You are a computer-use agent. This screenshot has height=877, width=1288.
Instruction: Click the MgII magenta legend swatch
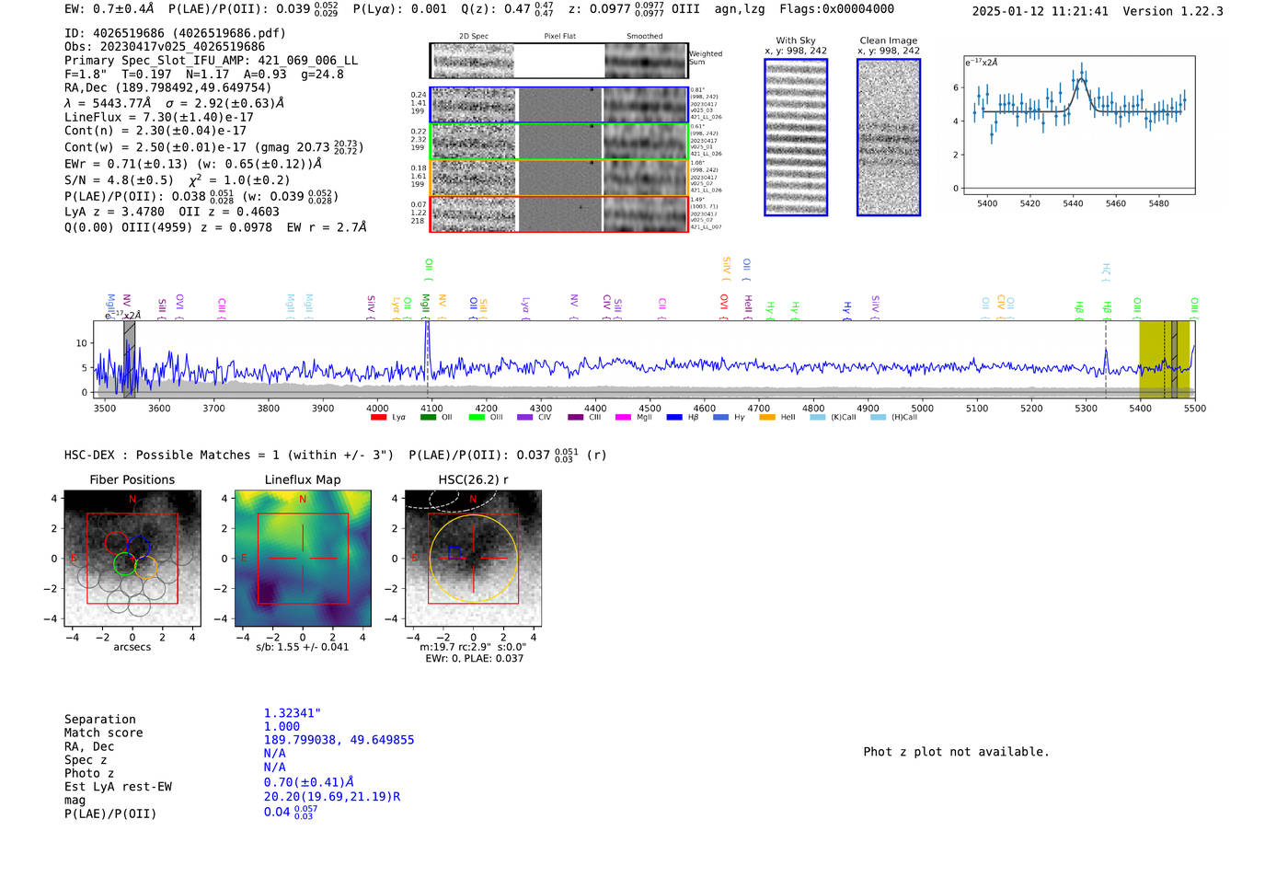pos(623,418)
